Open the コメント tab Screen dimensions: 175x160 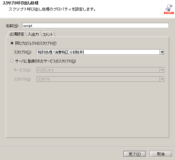48,34
